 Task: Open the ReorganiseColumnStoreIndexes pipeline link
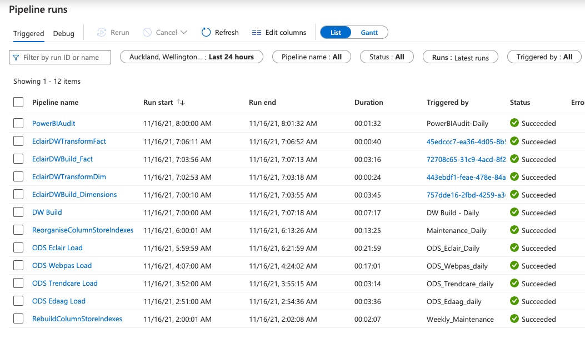coord(83,230)
